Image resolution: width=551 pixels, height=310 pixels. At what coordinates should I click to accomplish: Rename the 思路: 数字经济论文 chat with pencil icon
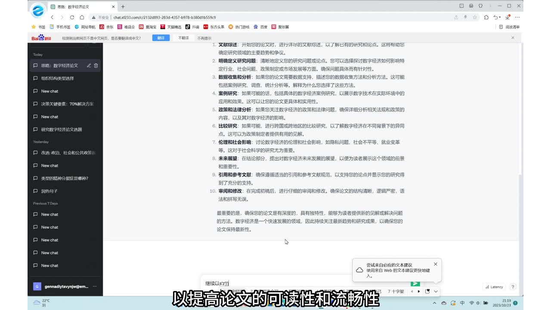89,65
